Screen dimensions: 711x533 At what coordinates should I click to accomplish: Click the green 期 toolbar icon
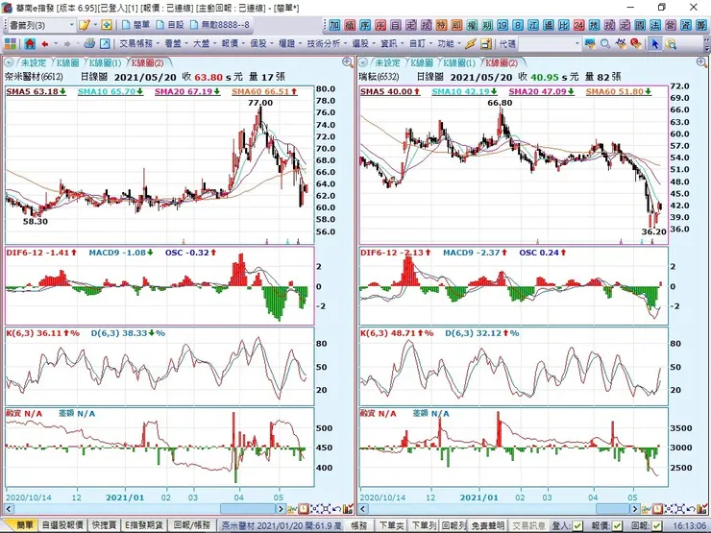coord(487,25)
